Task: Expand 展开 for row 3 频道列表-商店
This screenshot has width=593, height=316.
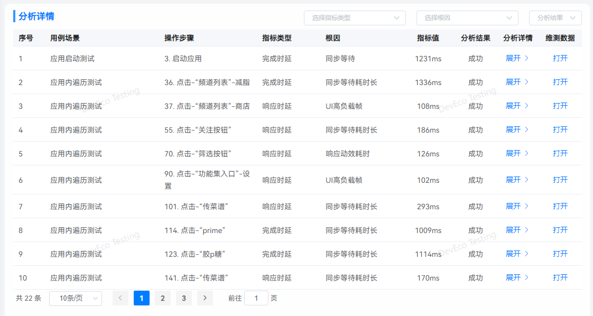Action: [x=517, y=106]
